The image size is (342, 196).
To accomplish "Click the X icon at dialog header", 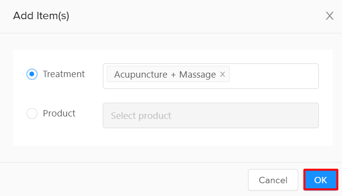I will click(330, 16).
